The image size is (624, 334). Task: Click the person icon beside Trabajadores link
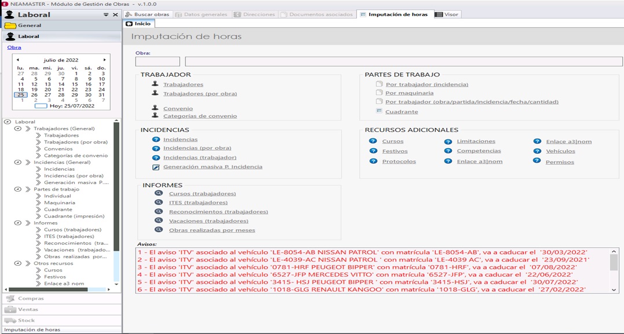[x=155, y=84]
